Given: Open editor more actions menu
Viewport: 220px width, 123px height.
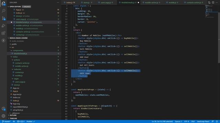Looking at the screenshot, I should pos(217,2).
